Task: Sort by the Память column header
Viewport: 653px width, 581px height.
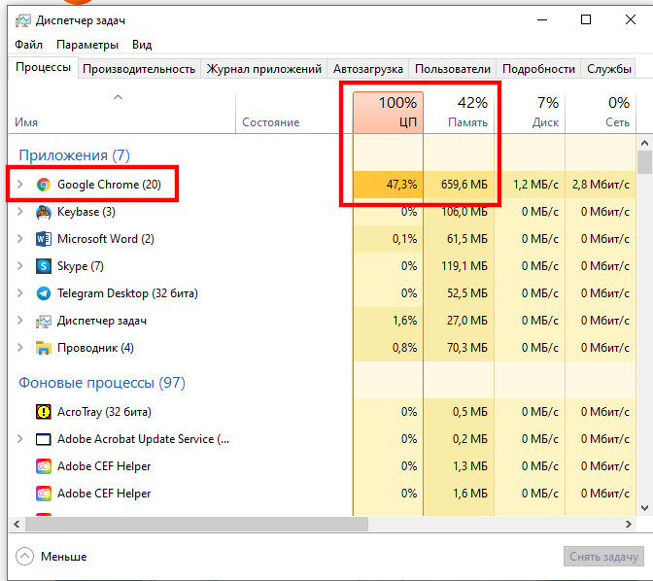Action: tap(459, 113)
